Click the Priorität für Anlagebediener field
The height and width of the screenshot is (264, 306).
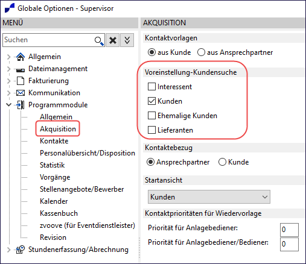pyautogui.click(x=289, y=230)
